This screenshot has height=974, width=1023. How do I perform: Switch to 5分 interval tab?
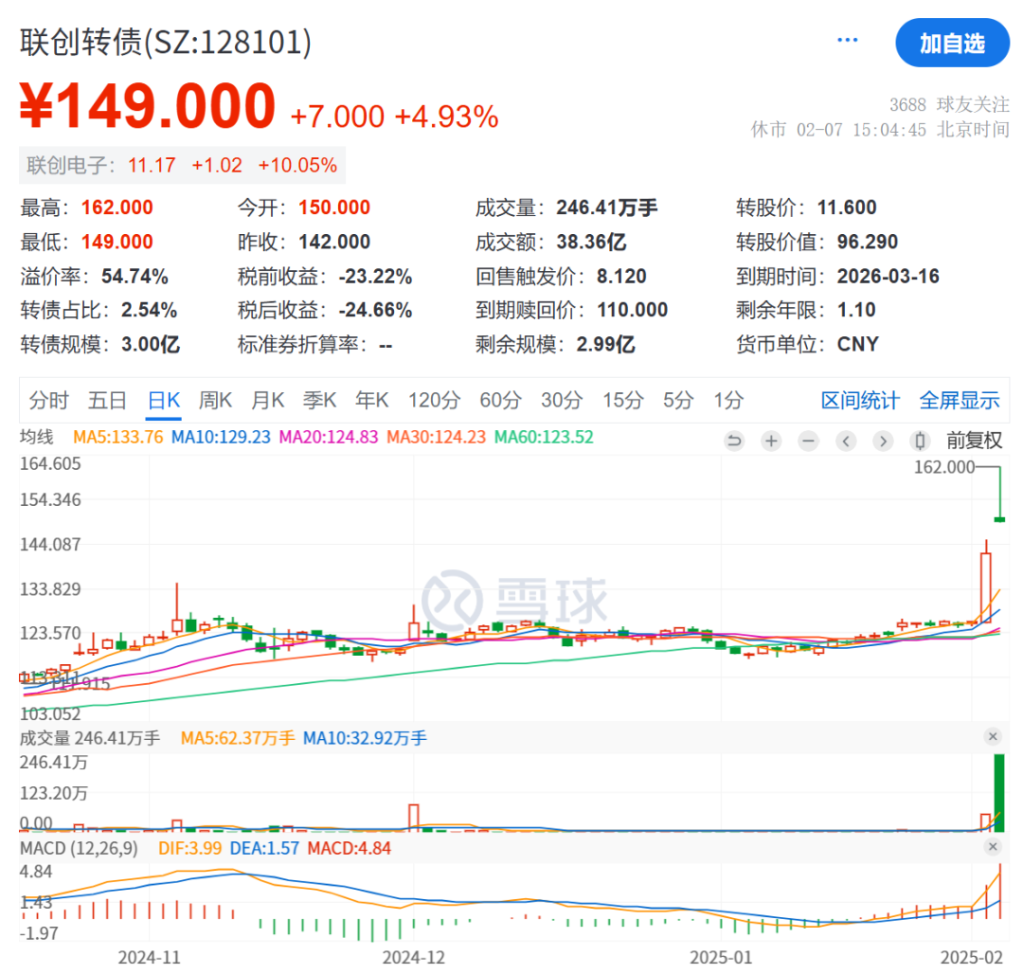coord(678,400)
